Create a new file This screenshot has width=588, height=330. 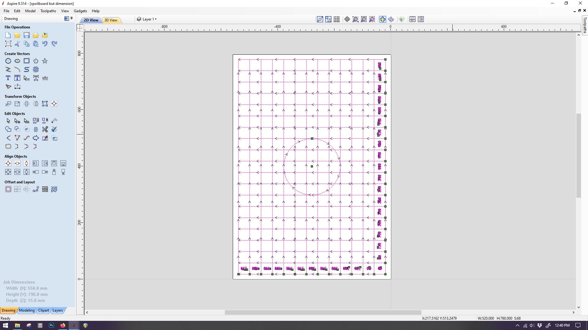tap(8, 35)
